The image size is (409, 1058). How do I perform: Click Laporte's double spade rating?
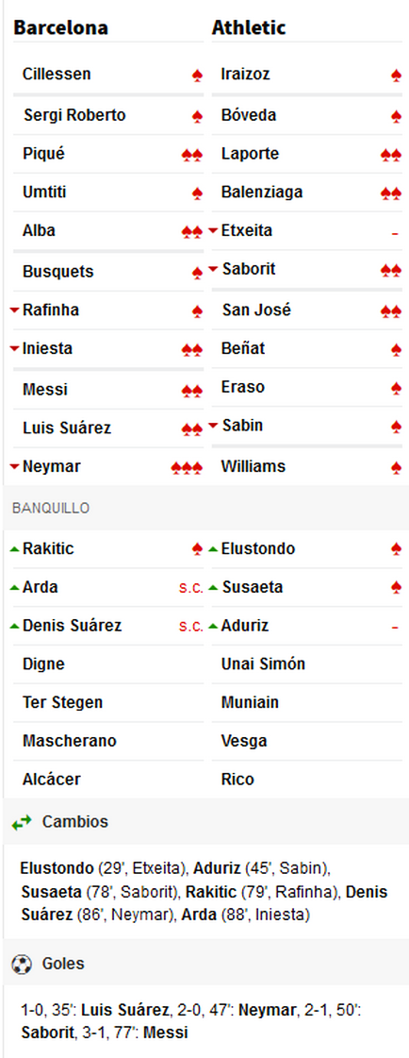(x=391, y=155)
